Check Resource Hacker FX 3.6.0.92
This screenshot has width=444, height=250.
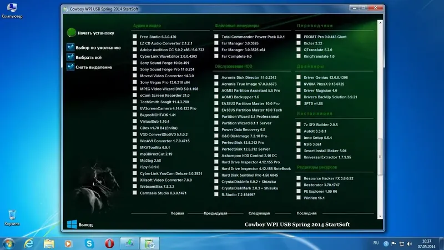pyautogui.click(x=299, y=178)
